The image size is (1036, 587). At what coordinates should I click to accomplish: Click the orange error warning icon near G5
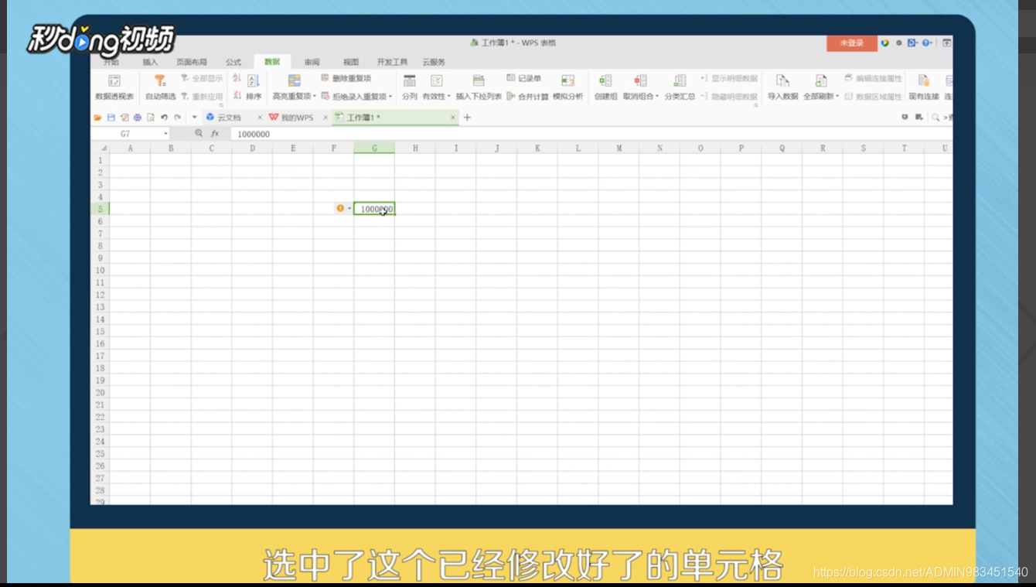click(339, 208)
